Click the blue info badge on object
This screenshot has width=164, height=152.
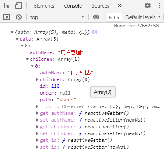(95, 32)
